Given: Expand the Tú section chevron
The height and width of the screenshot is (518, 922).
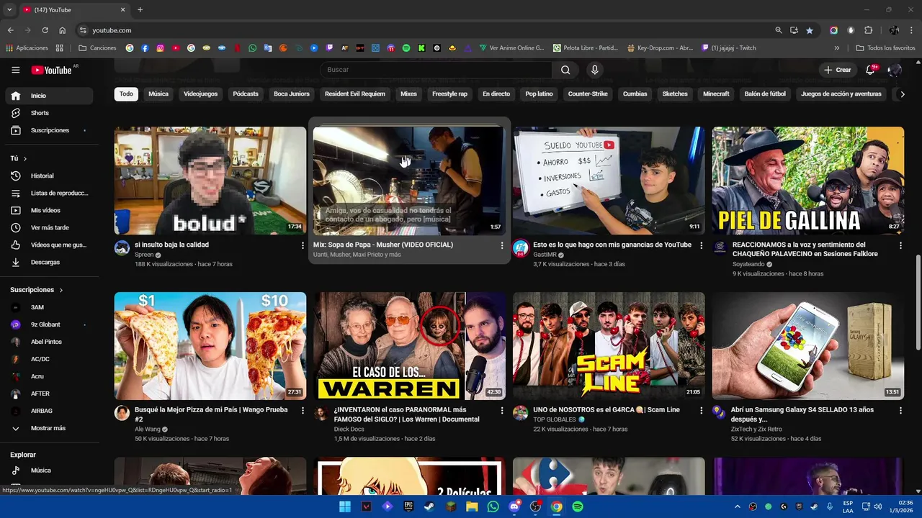Looking at the screenshot, I should click(x=25, y=158).
